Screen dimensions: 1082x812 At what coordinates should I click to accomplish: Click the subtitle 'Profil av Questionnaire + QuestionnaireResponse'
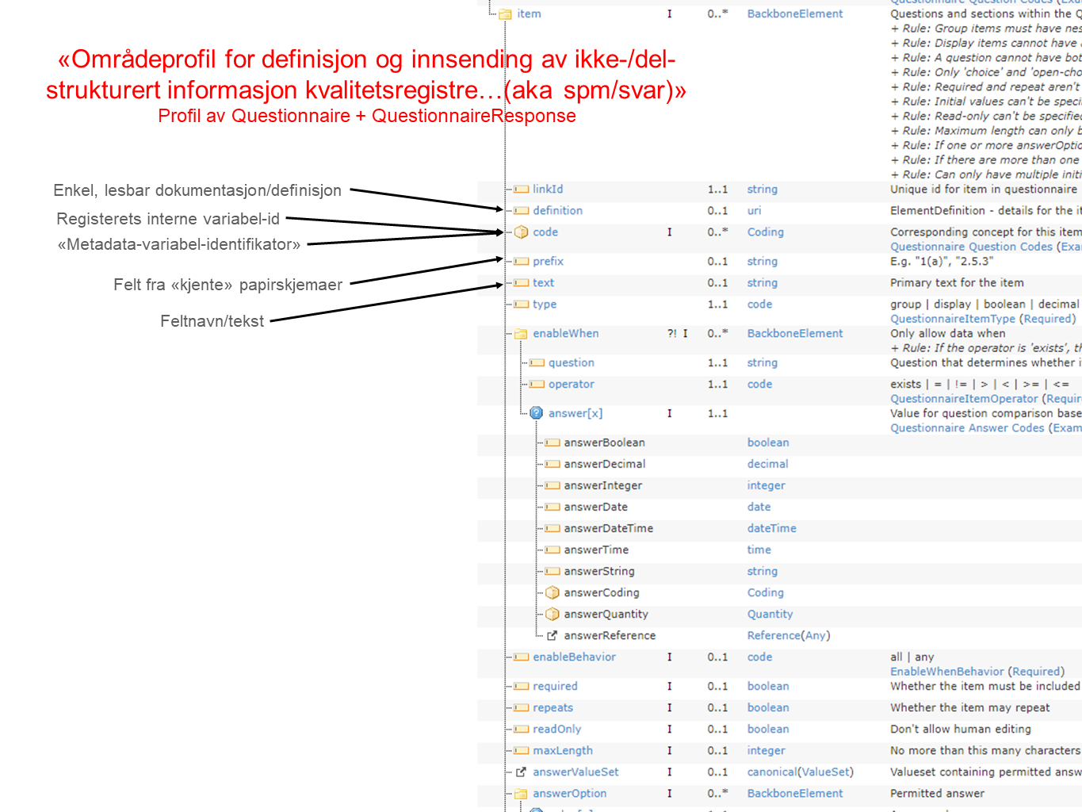tap(367, 116)
